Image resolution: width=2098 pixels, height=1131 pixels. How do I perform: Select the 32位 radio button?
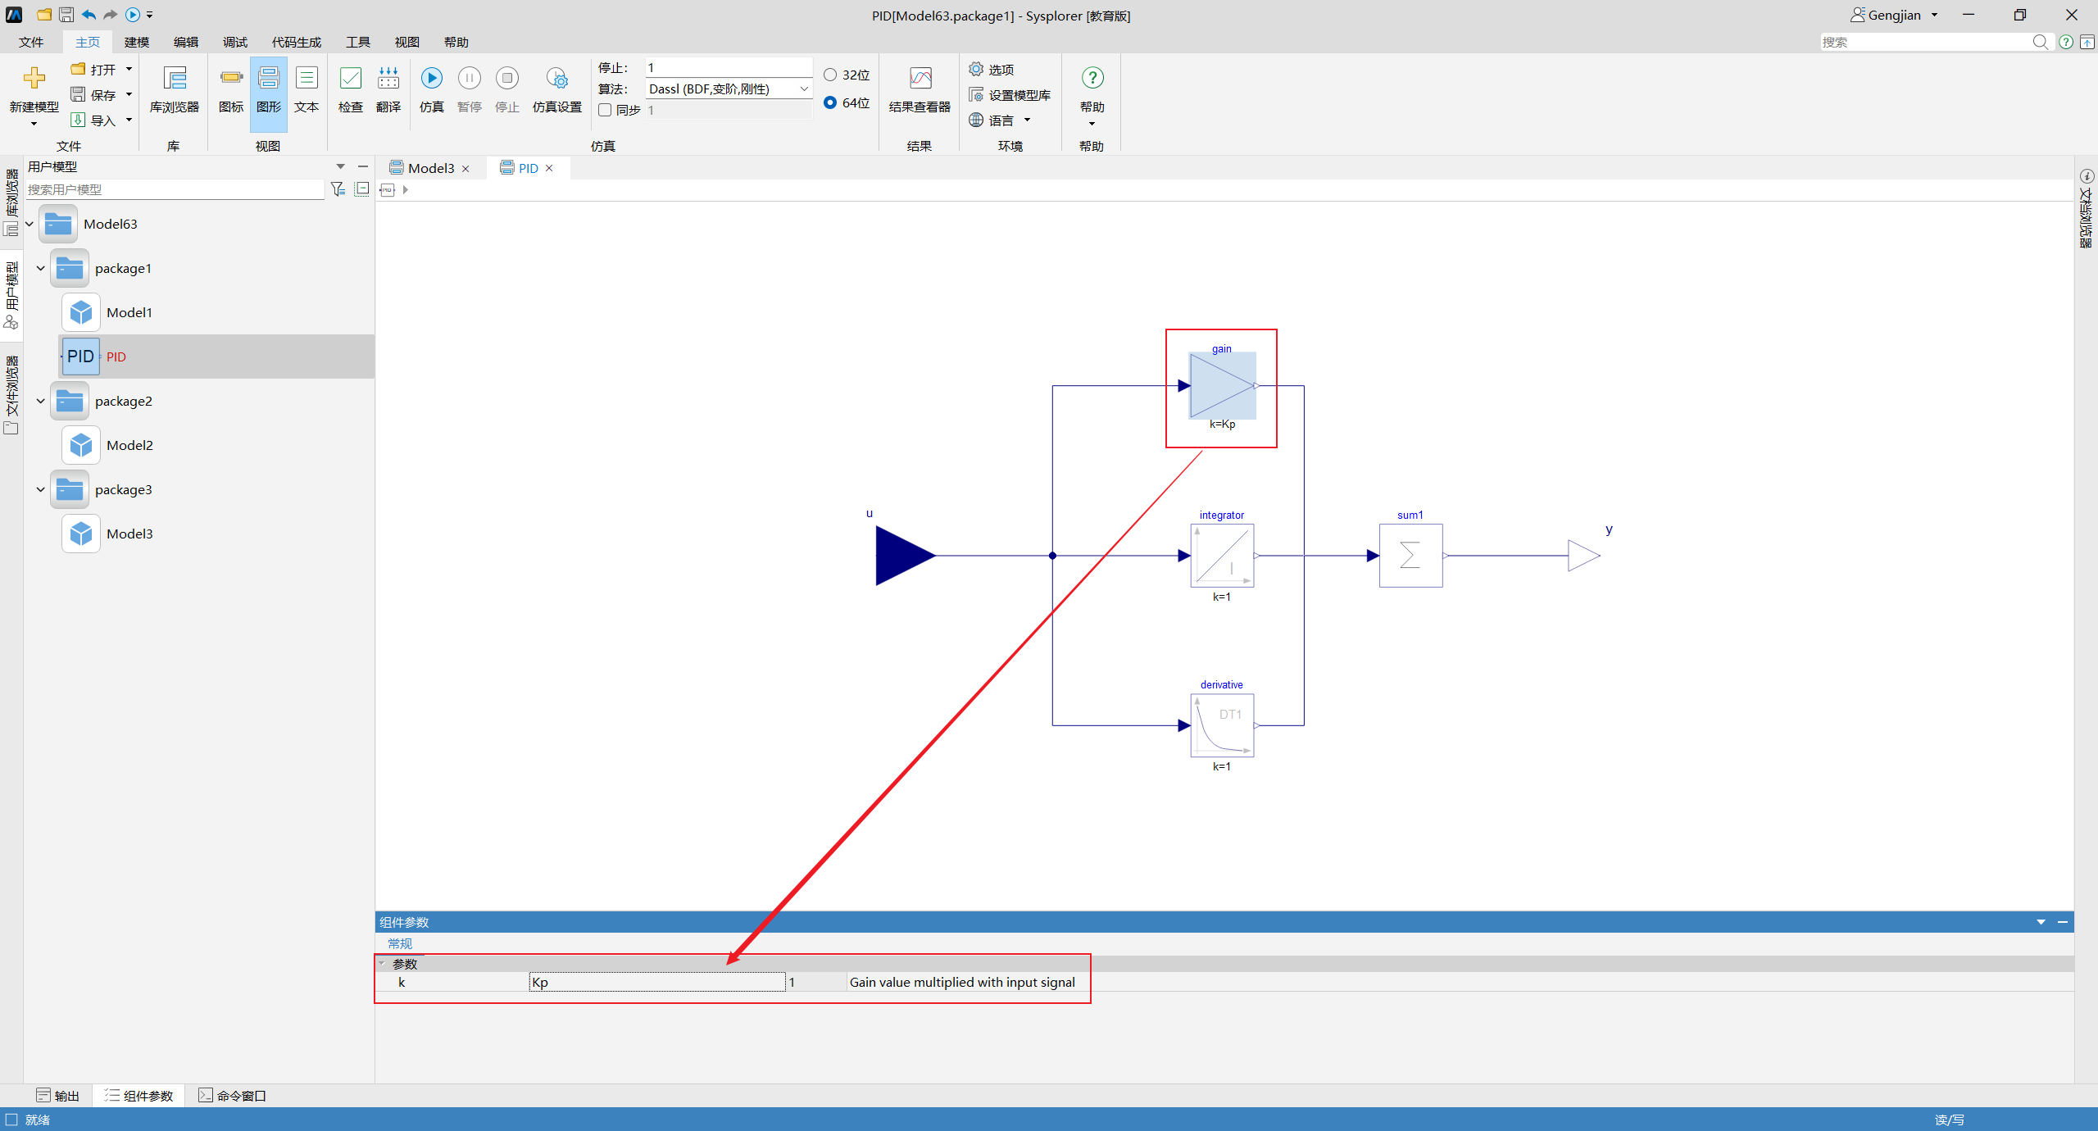click(x=830, y=75)
